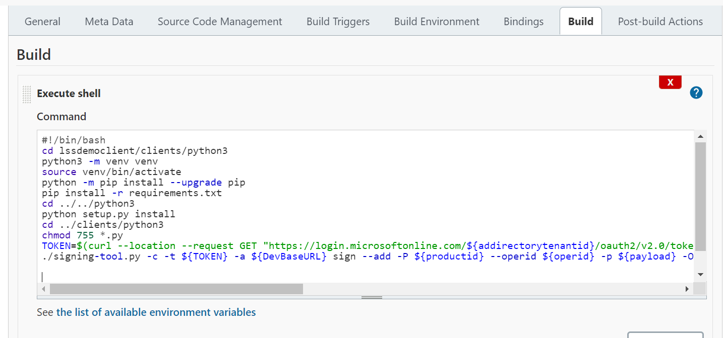Click the command box up scroll arrow
This screenshot has height=338, width=723.
coord(700,136)
